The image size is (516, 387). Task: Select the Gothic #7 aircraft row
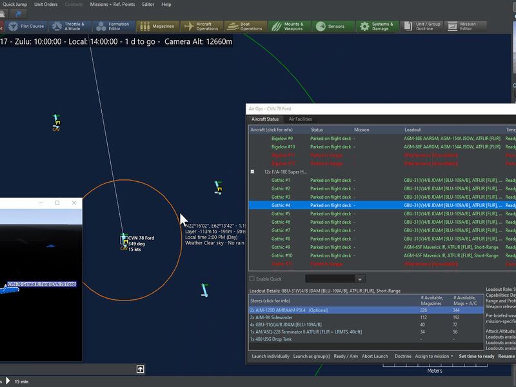click(382, 230)
